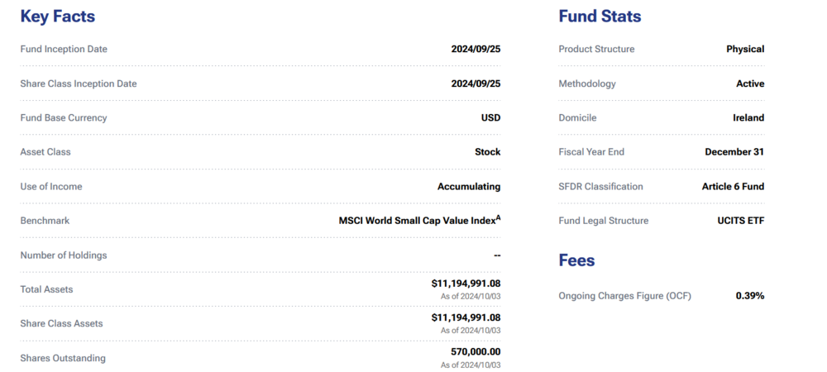Click the December 31 fiscal year end value
827x372 pixels.
point(734,152)
